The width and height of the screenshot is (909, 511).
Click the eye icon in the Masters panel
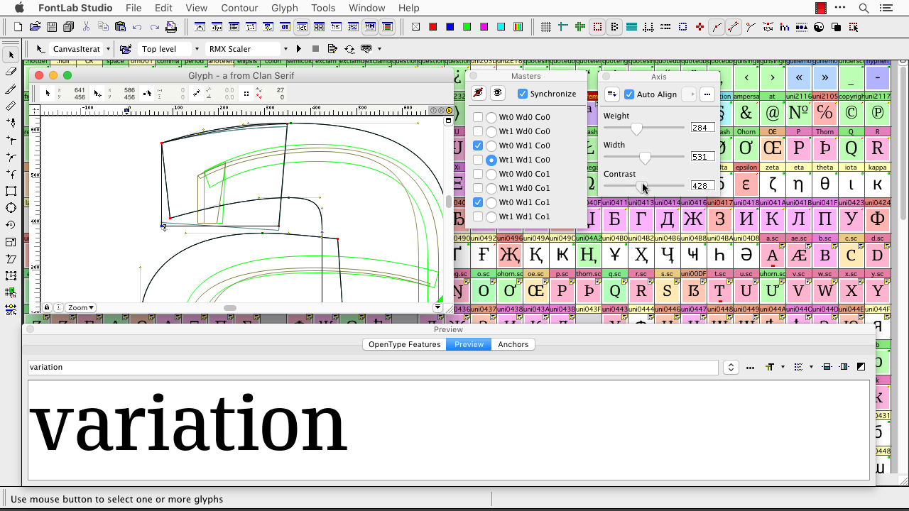pyautogui.click(x=496, y=93)
